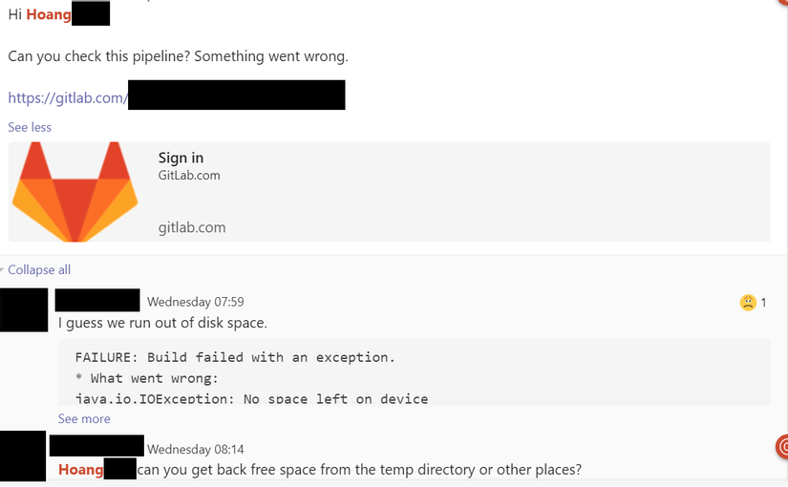Click the Hoang mention in last reply

coord(80,469)
